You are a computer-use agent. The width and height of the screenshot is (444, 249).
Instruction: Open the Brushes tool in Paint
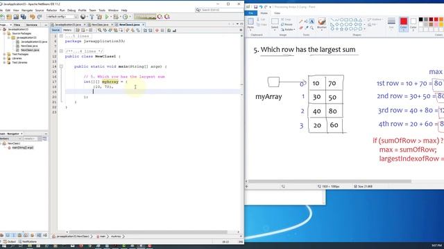pos(322,24)
